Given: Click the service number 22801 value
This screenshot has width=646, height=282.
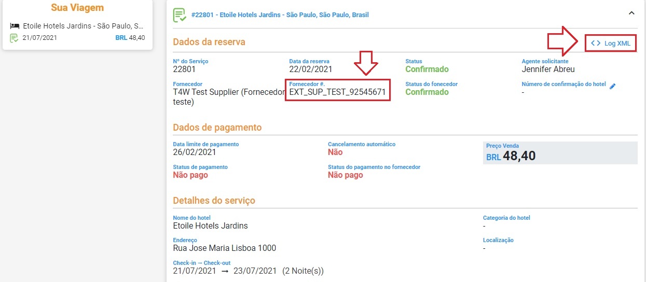Looking at the screenshot, I should 184,69.
